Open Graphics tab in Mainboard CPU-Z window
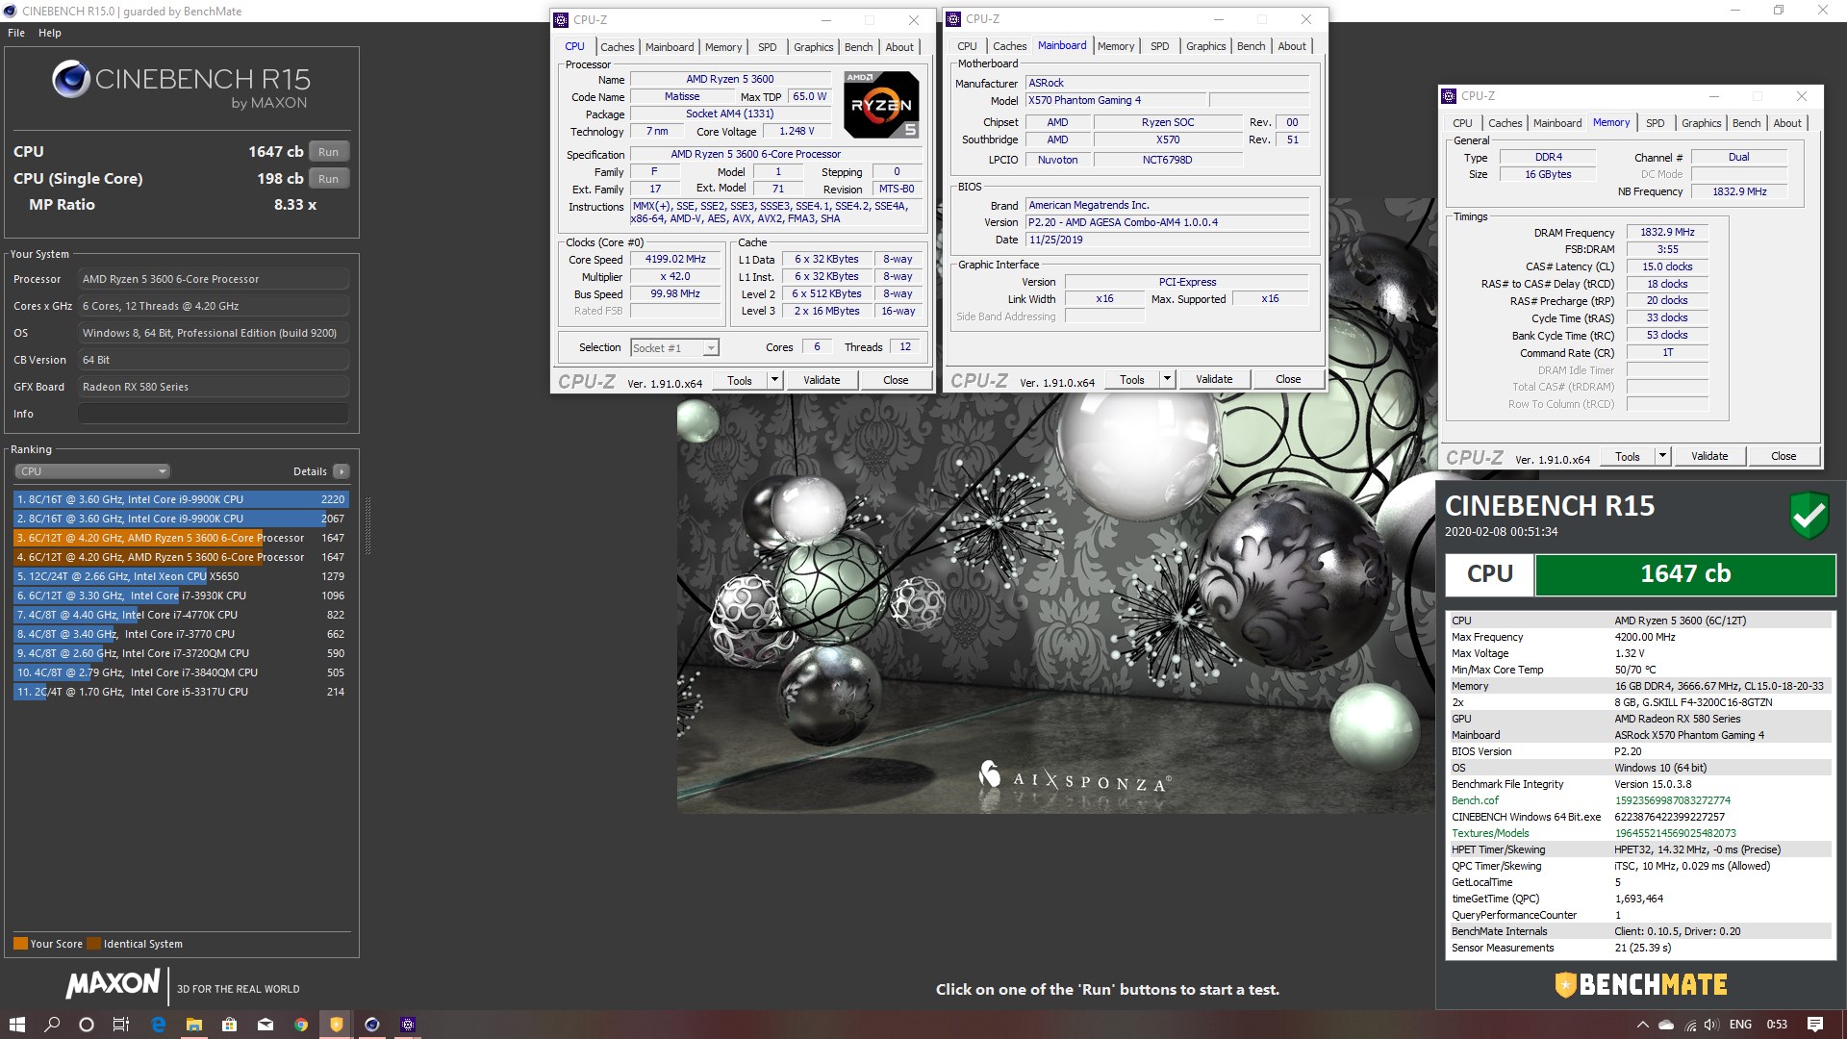This screenshot has height=1039, width=1847. click(1205, 46)
